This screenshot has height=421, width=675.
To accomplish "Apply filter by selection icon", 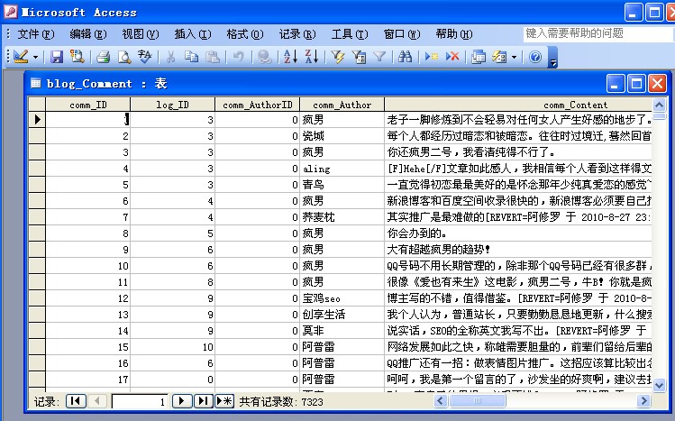I will tap(338, 57).
